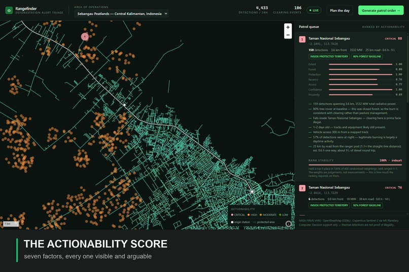The height and width of the screenshot is (272, 409).
Task: Open first Taman Nasional Sebangau alert title
Action: [329, 38]
